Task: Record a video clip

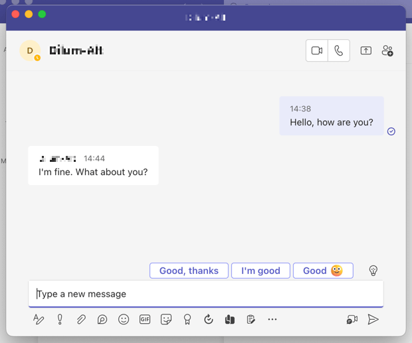Action: (352, 319)
